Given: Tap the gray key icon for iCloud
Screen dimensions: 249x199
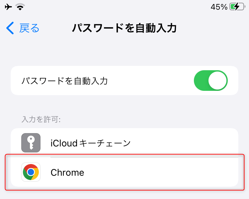Looking at the screenshot, I should [31, 143].
